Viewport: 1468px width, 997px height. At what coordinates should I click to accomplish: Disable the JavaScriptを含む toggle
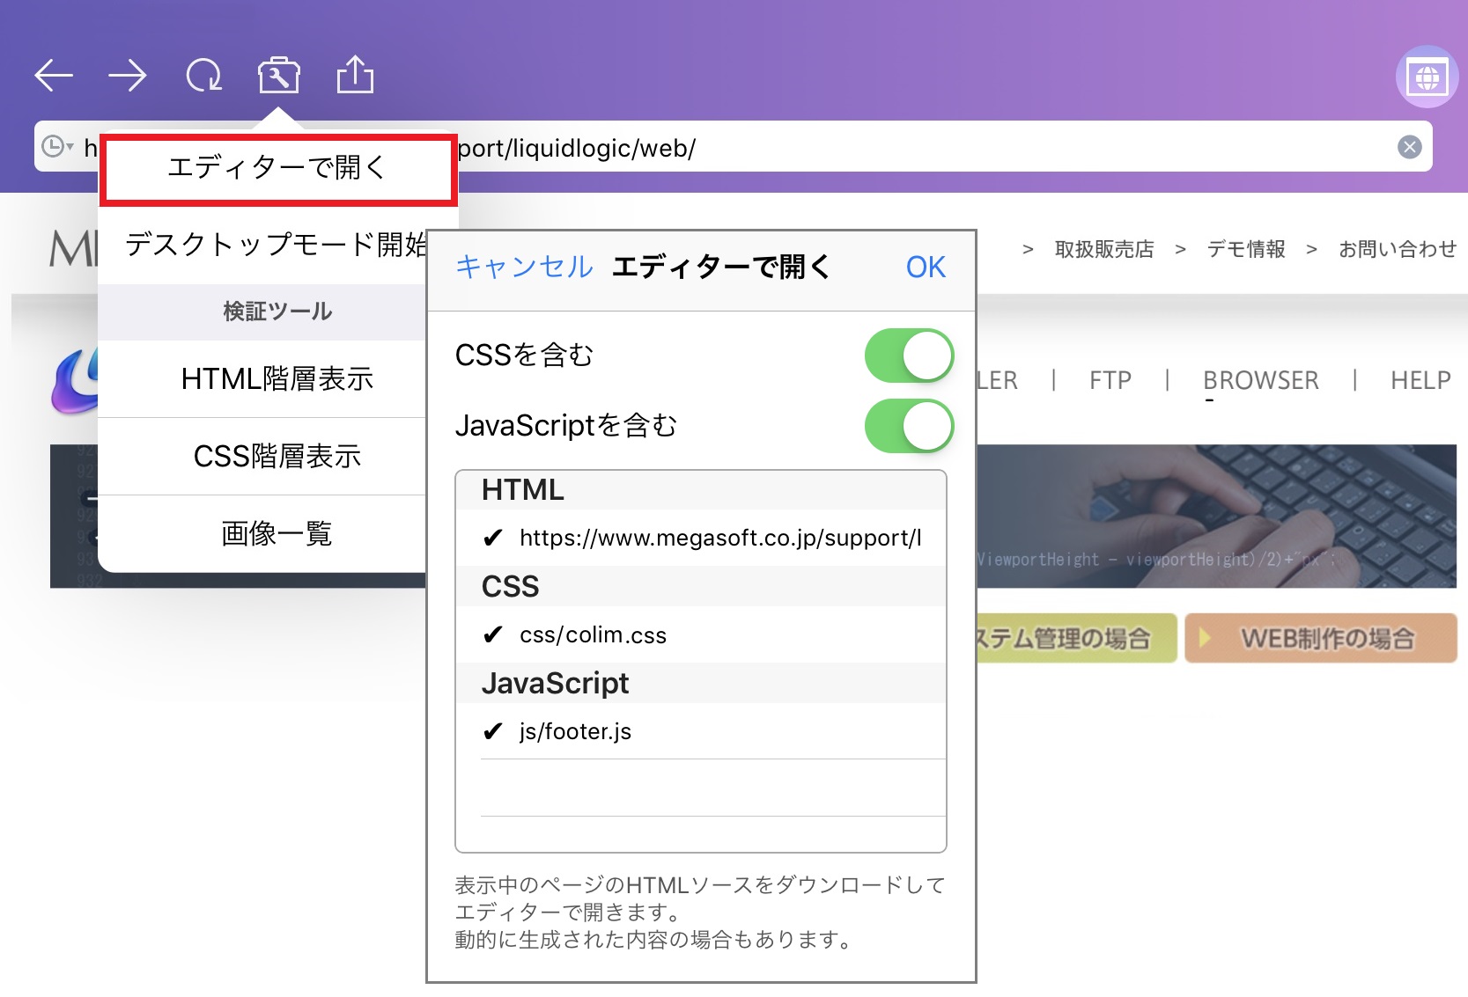pyautogui.click(x=909, y=425)
